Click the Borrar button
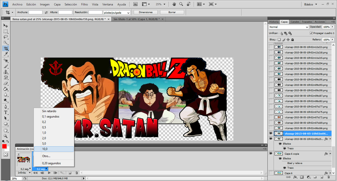 [172, 12]
